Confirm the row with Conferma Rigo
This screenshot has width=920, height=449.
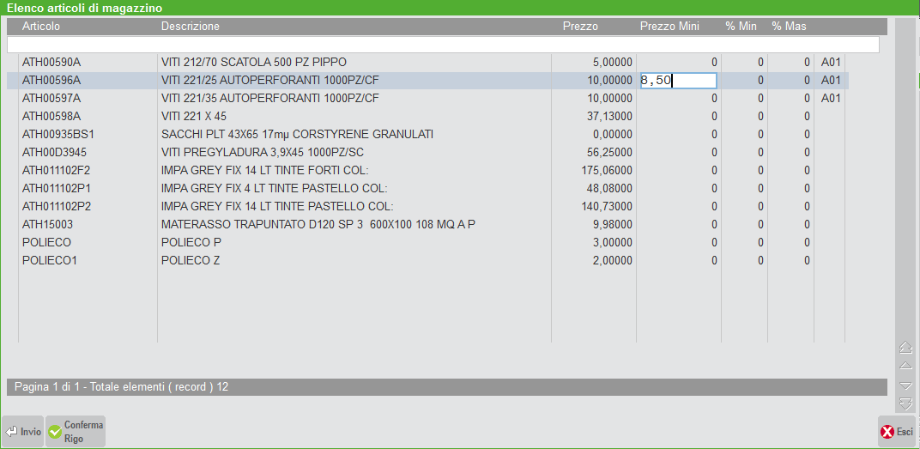point(76,432)
